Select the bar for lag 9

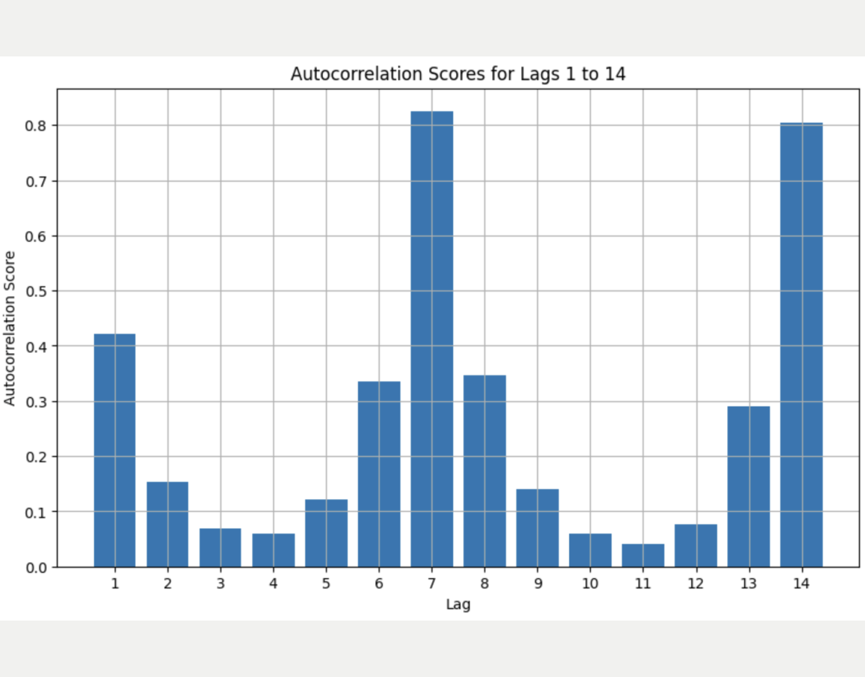click(x=537, y=528)
